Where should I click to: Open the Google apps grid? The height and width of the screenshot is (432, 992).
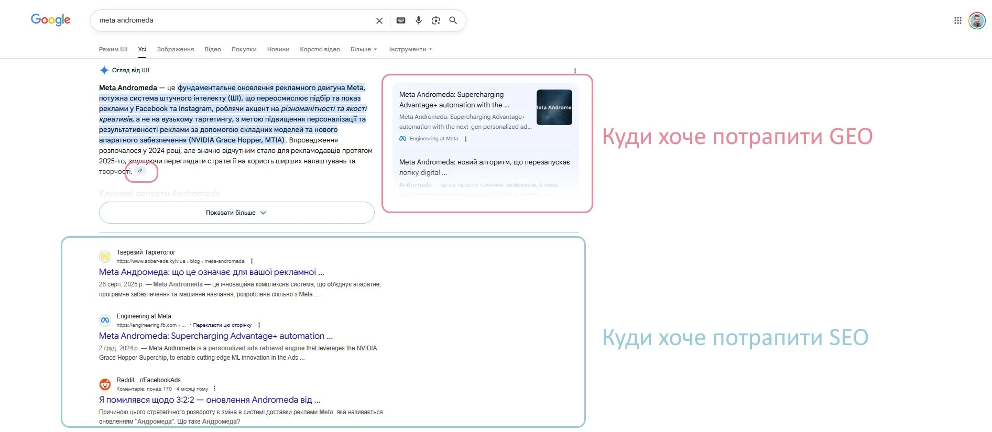tap(958, 20)
